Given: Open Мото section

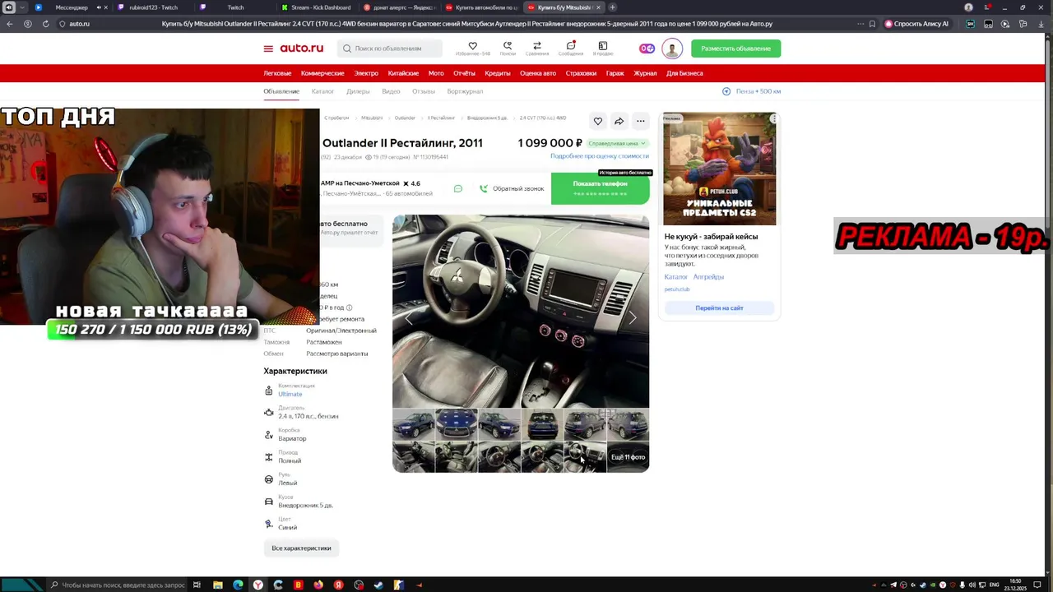Looking at the screenshot, I should (436, 73).
